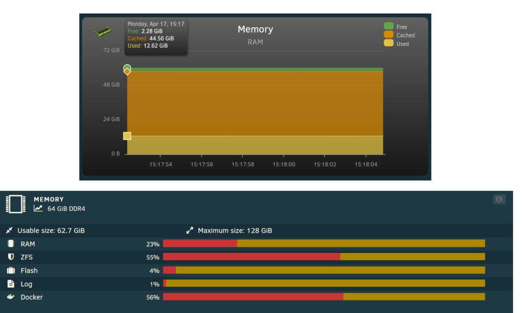Click the 4% value in the Flash row
522x313 pixels.
point(155,271)
